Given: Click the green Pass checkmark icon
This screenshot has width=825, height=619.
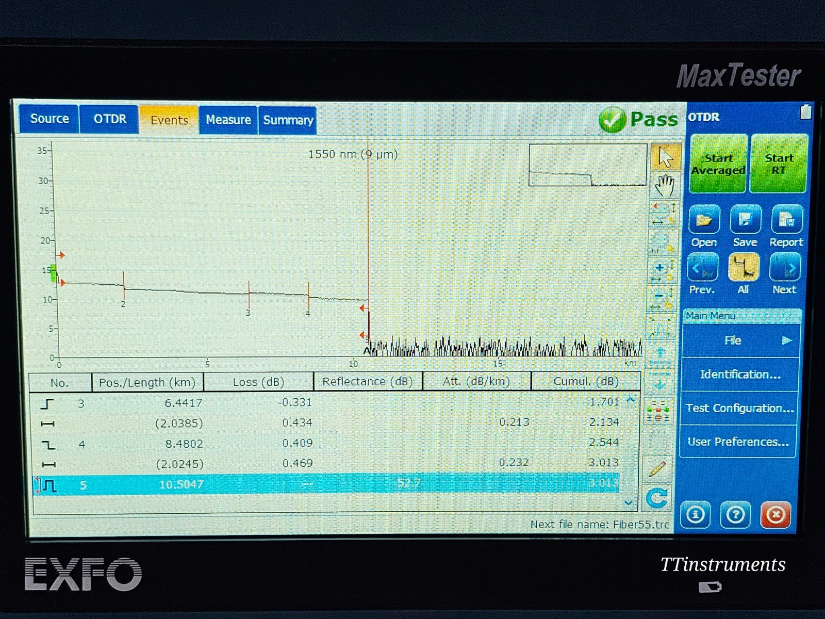Looking at the screenshot, I should [612, 120].
